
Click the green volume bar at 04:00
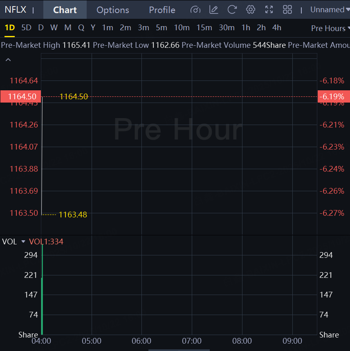click(x=42, y=290)
